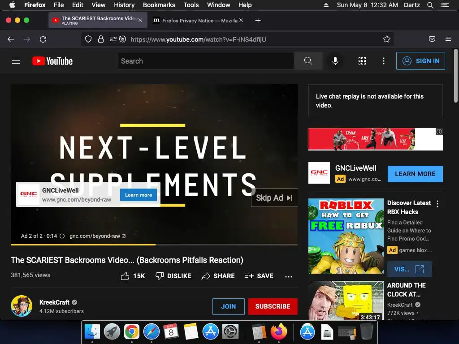Open Launchpad rocket in Dock
The width and height of the screenshot is (459, 344).
tap(112, 332)
